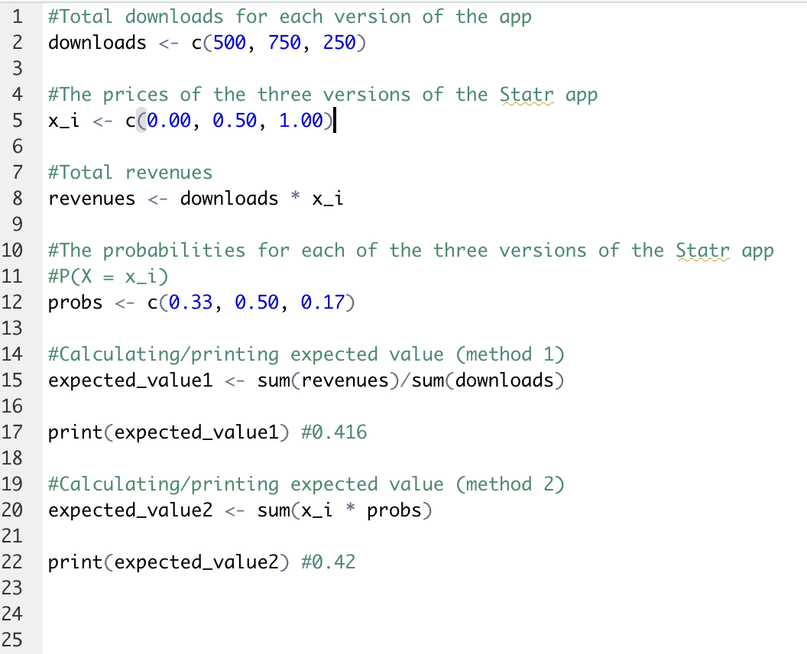The height and width of the screenshot is (654, 807).
Task: Place cursor in the downloads variable name
Action: click(x=96, y=43)
